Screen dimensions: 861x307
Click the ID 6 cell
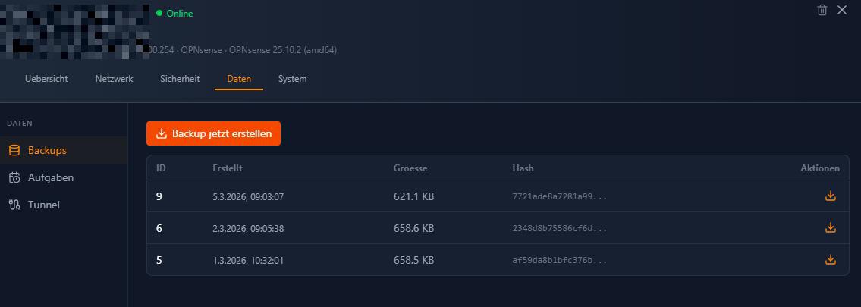pyautogui.click(x=159, y=228)
